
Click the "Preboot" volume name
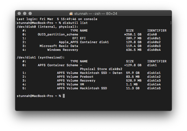87,77
